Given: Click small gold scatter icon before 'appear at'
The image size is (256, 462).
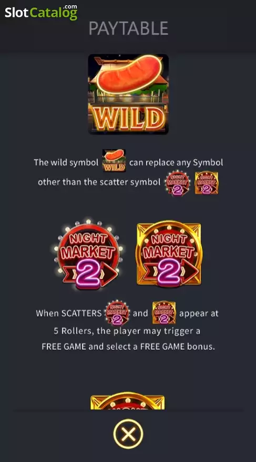Looking at the screenshot, I should [164, 313].
